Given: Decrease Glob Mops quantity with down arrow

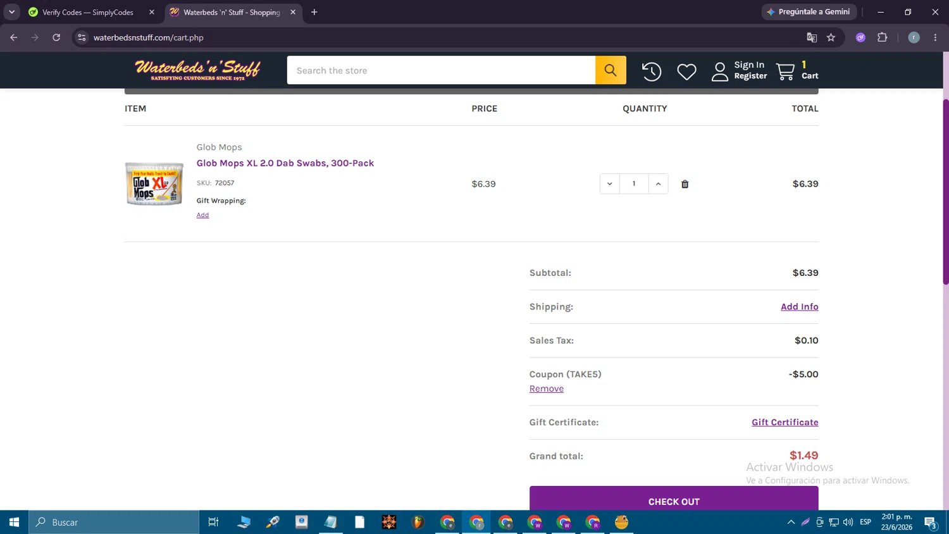Looking at the screenshot, I should pyautogui.click(x=609, y=184).
